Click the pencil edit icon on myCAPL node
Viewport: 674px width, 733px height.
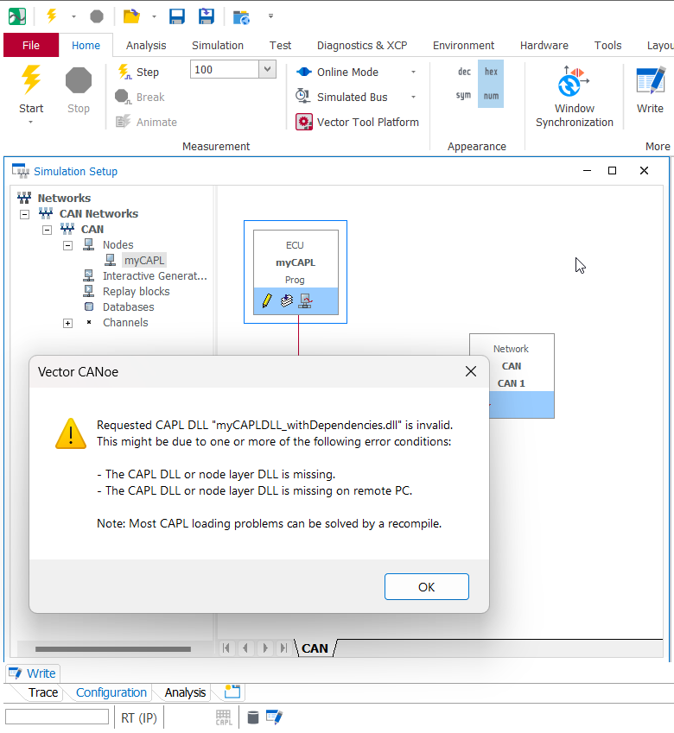(x=267, y=300)
